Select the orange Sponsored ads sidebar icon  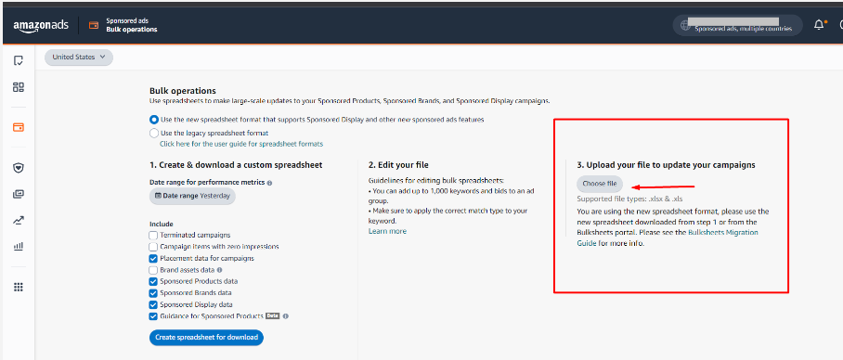[19, 127]
